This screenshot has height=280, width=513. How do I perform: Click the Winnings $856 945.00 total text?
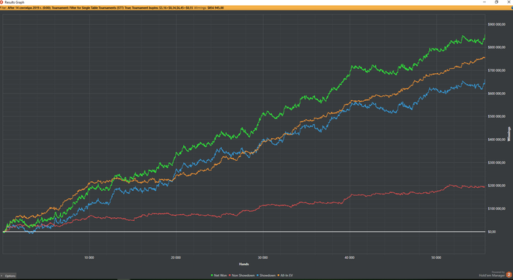pos(209,7)
